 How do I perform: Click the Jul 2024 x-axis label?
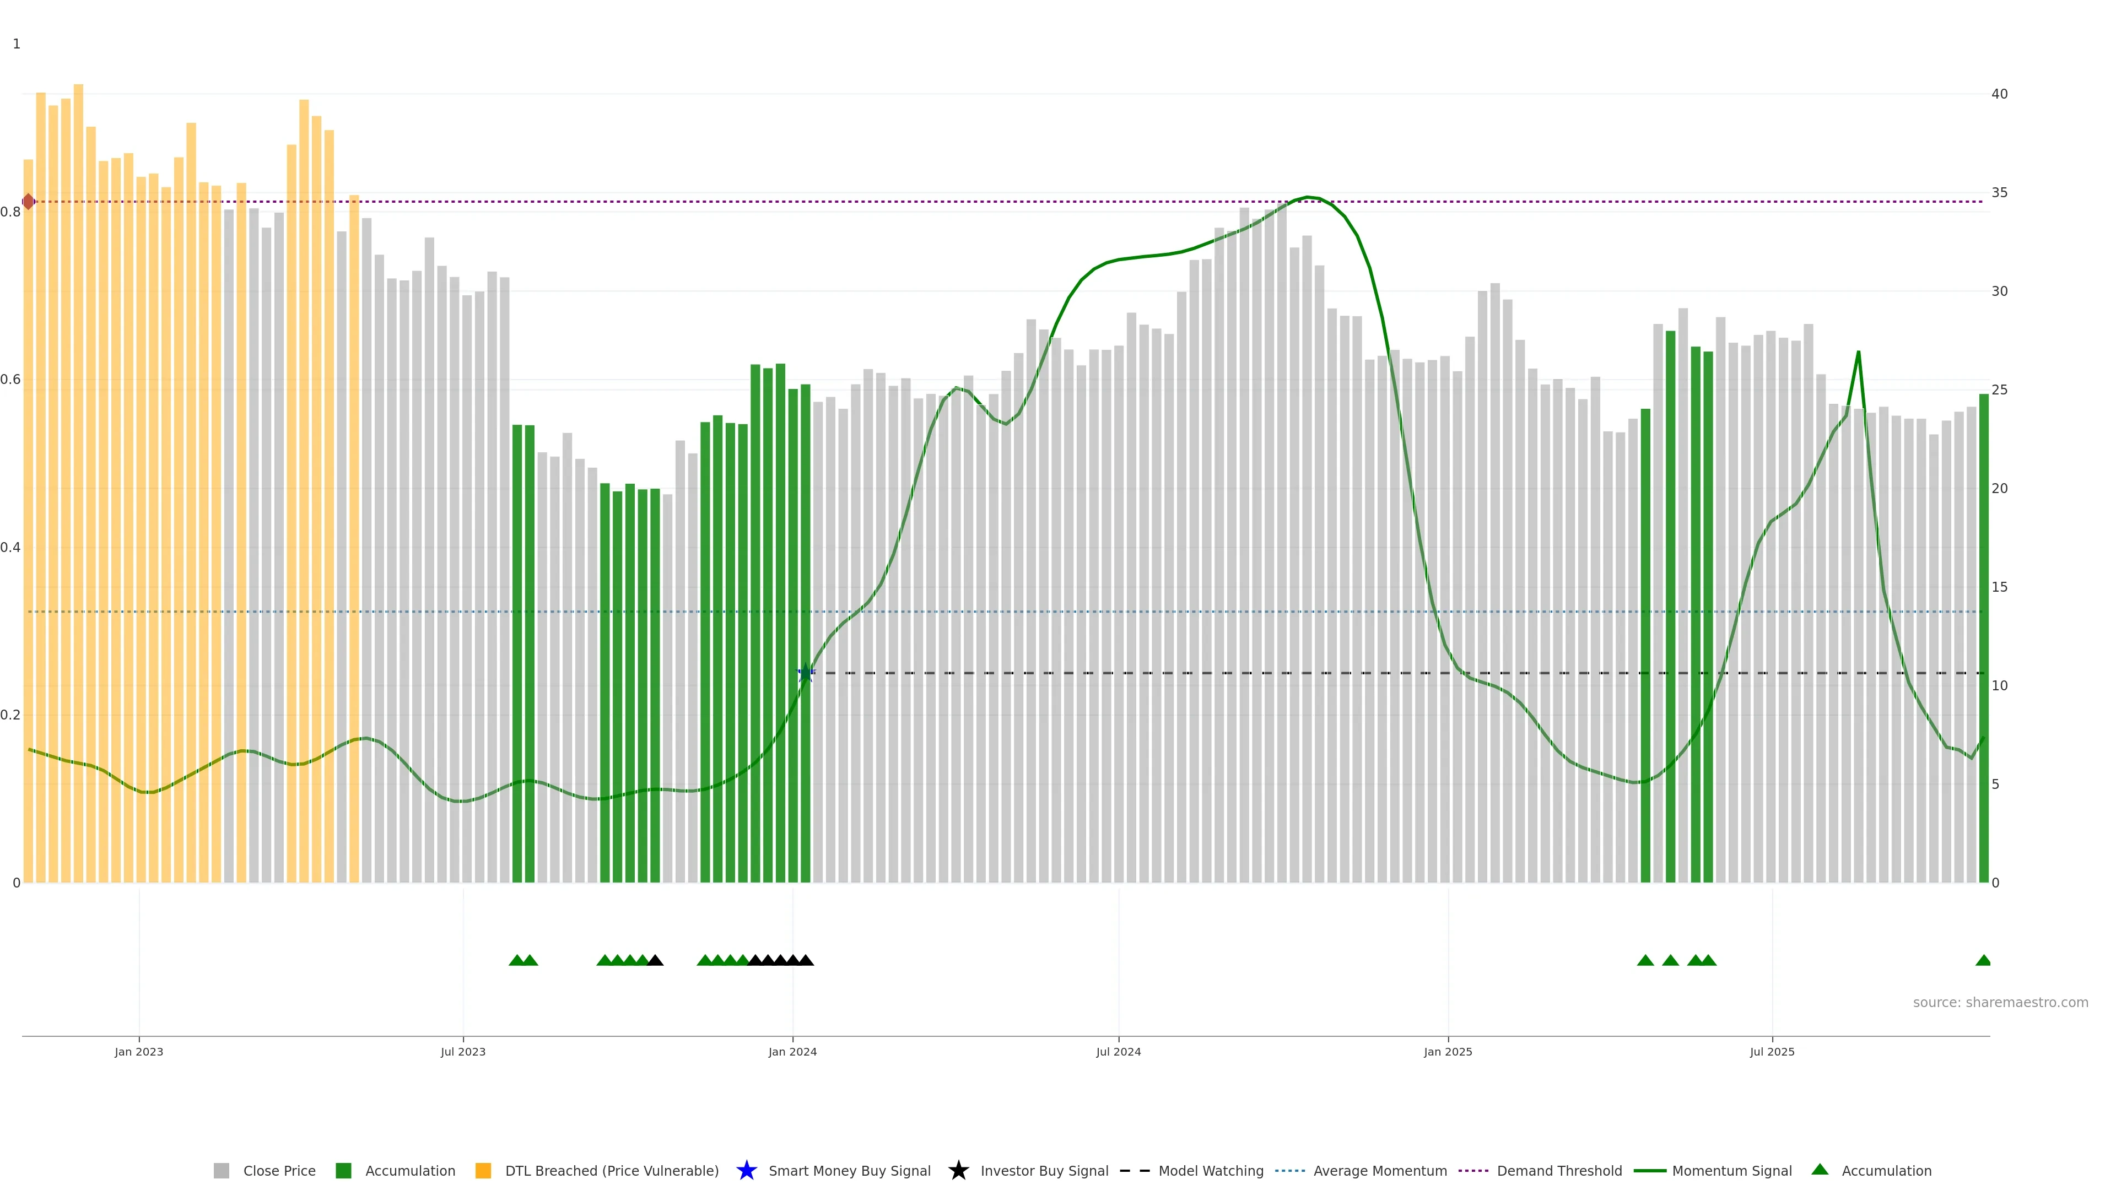(1118, 1051)
